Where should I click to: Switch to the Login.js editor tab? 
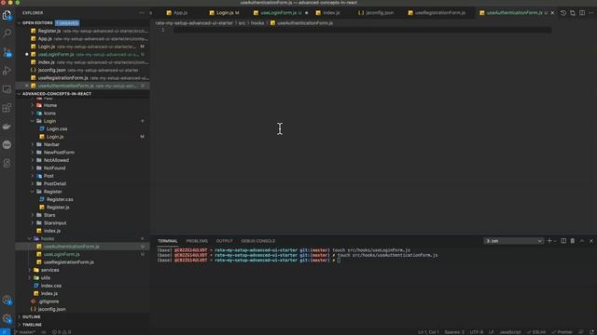[225, 12]
